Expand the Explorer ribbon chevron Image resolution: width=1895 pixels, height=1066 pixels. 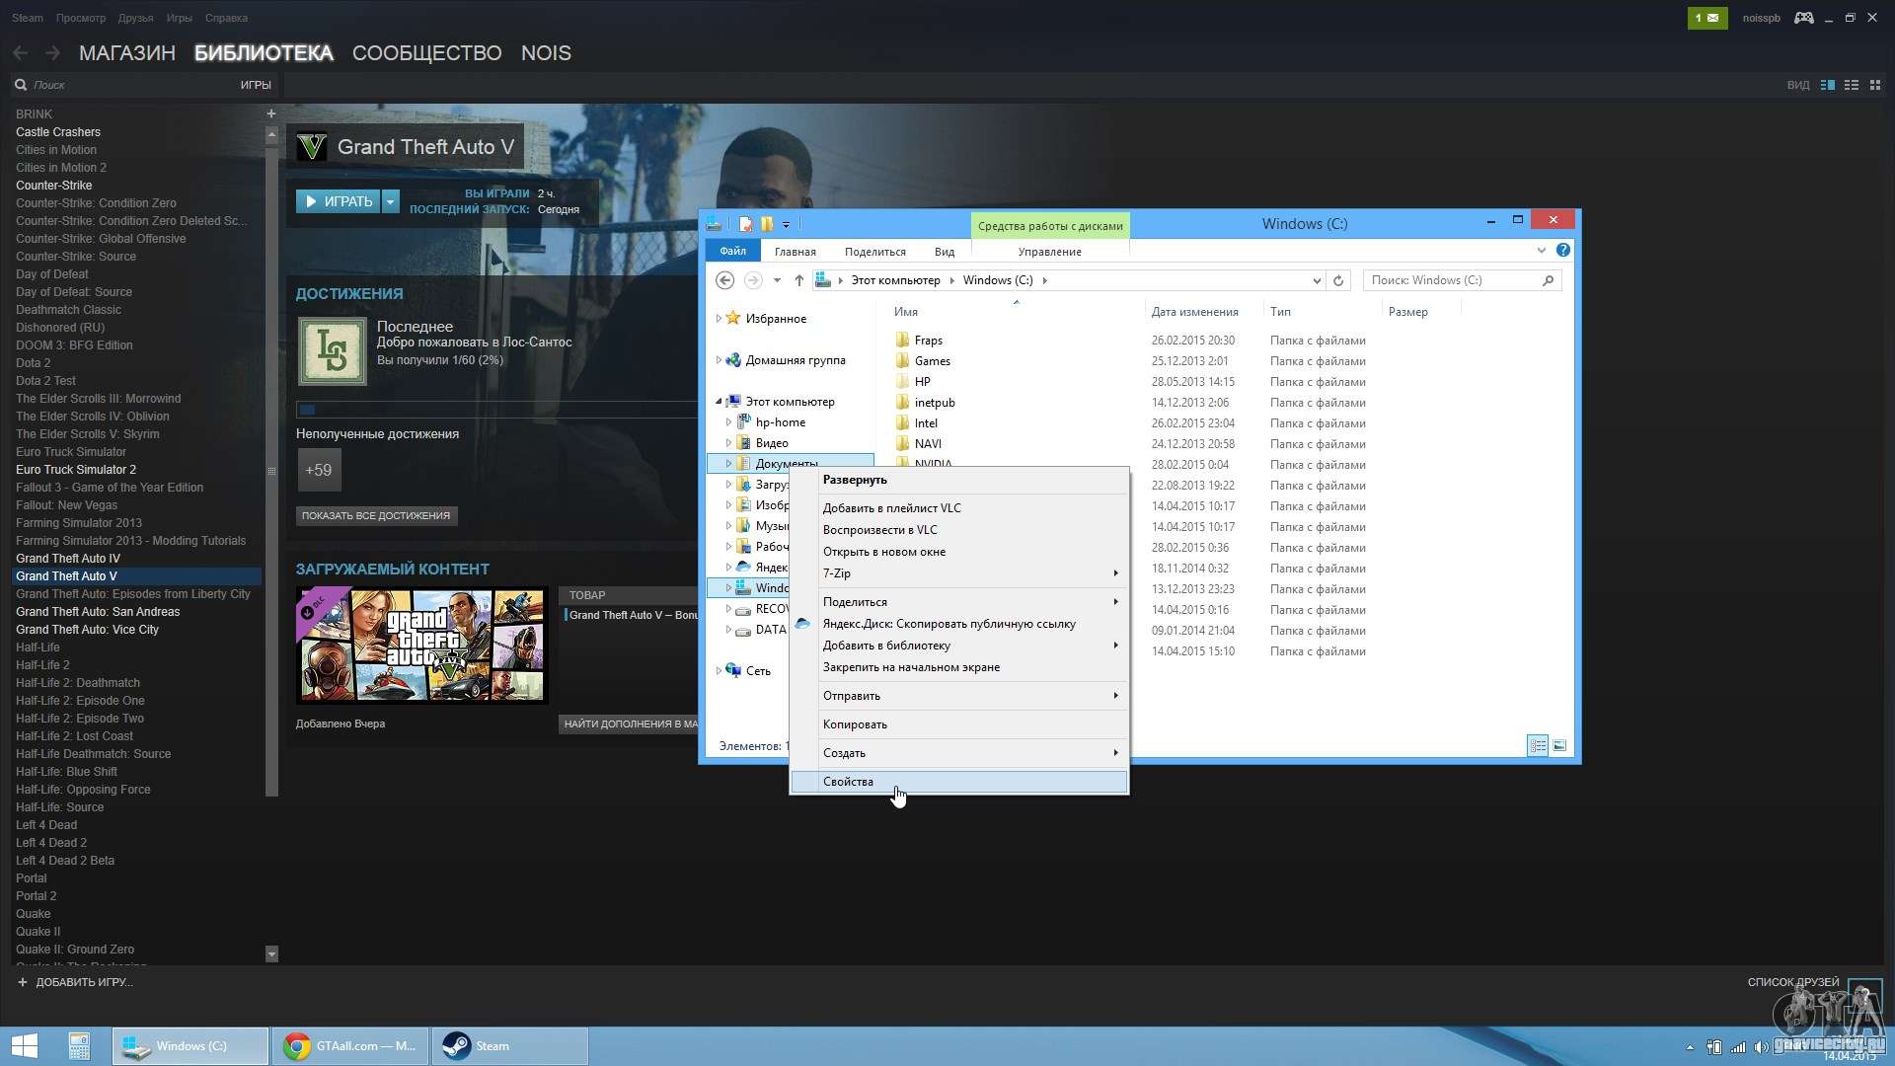(1542, 251)
